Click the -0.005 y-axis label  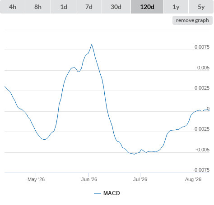click(x=202, y=150)
